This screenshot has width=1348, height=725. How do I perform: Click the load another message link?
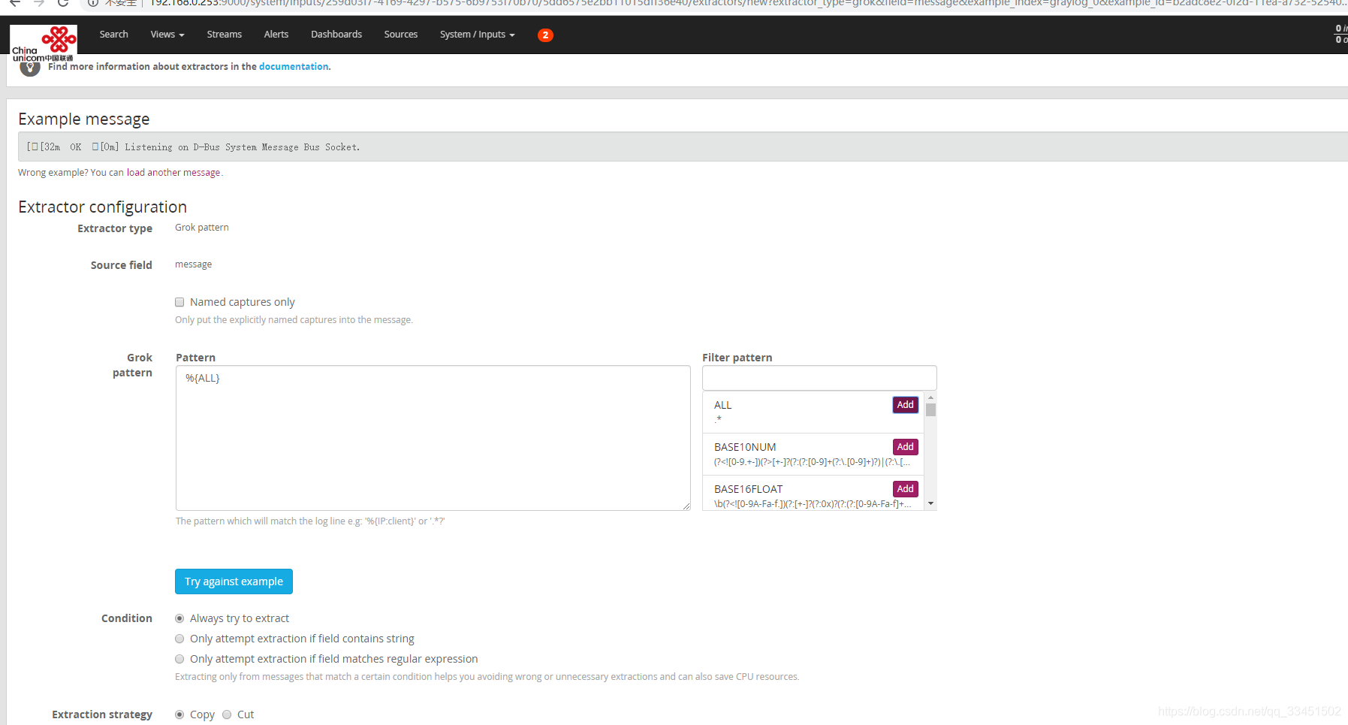(173, 172)
